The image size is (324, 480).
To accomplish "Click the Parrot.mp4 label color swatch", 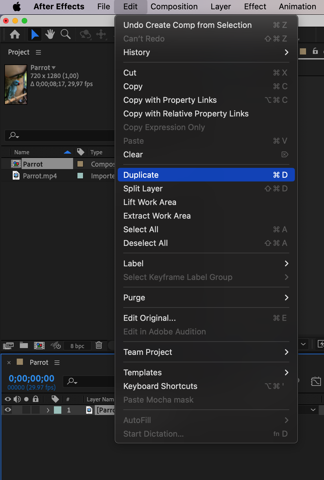I will (x=80, y=176).
